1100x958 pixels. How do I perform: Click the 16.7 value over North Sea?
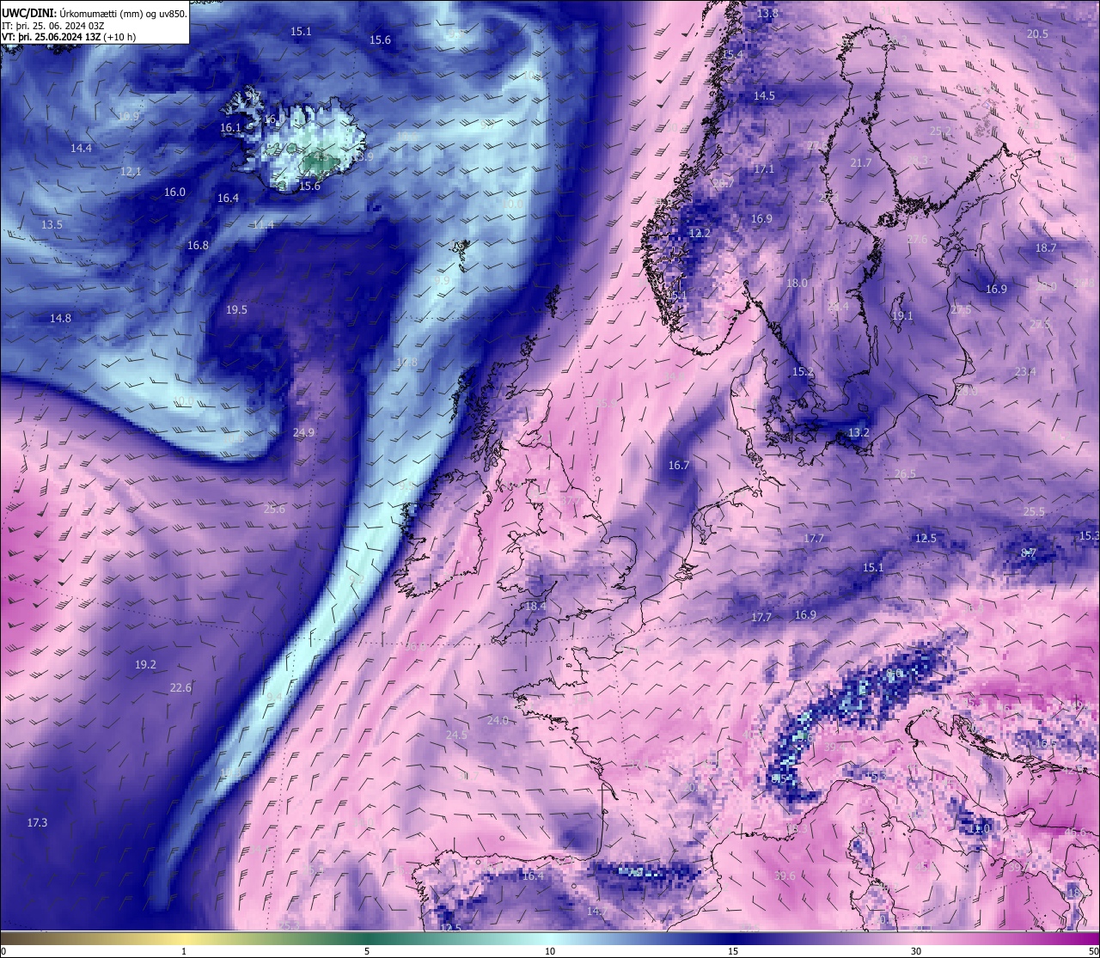(679, 466)
